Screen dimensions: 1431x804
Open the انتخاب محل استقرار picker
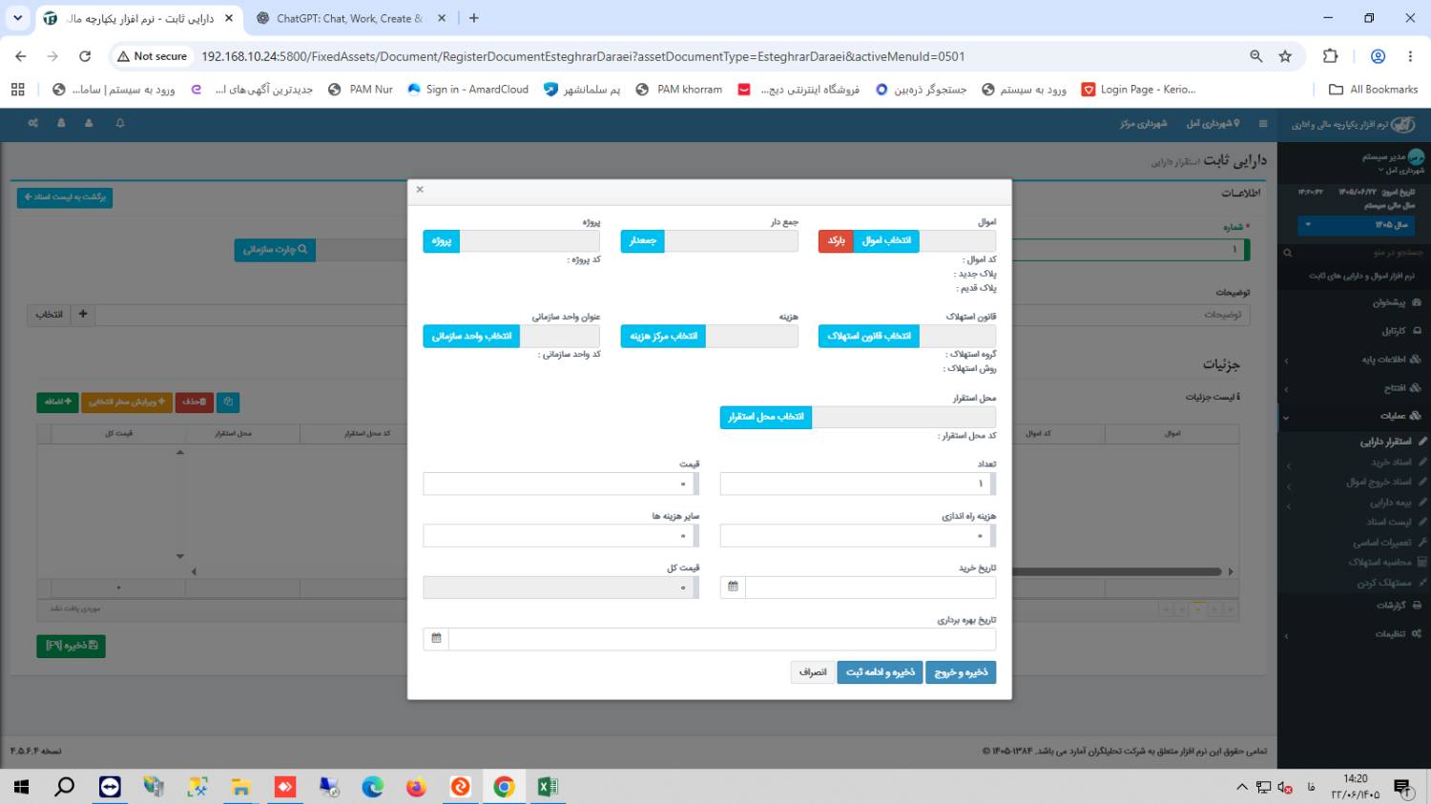point(766,417)
